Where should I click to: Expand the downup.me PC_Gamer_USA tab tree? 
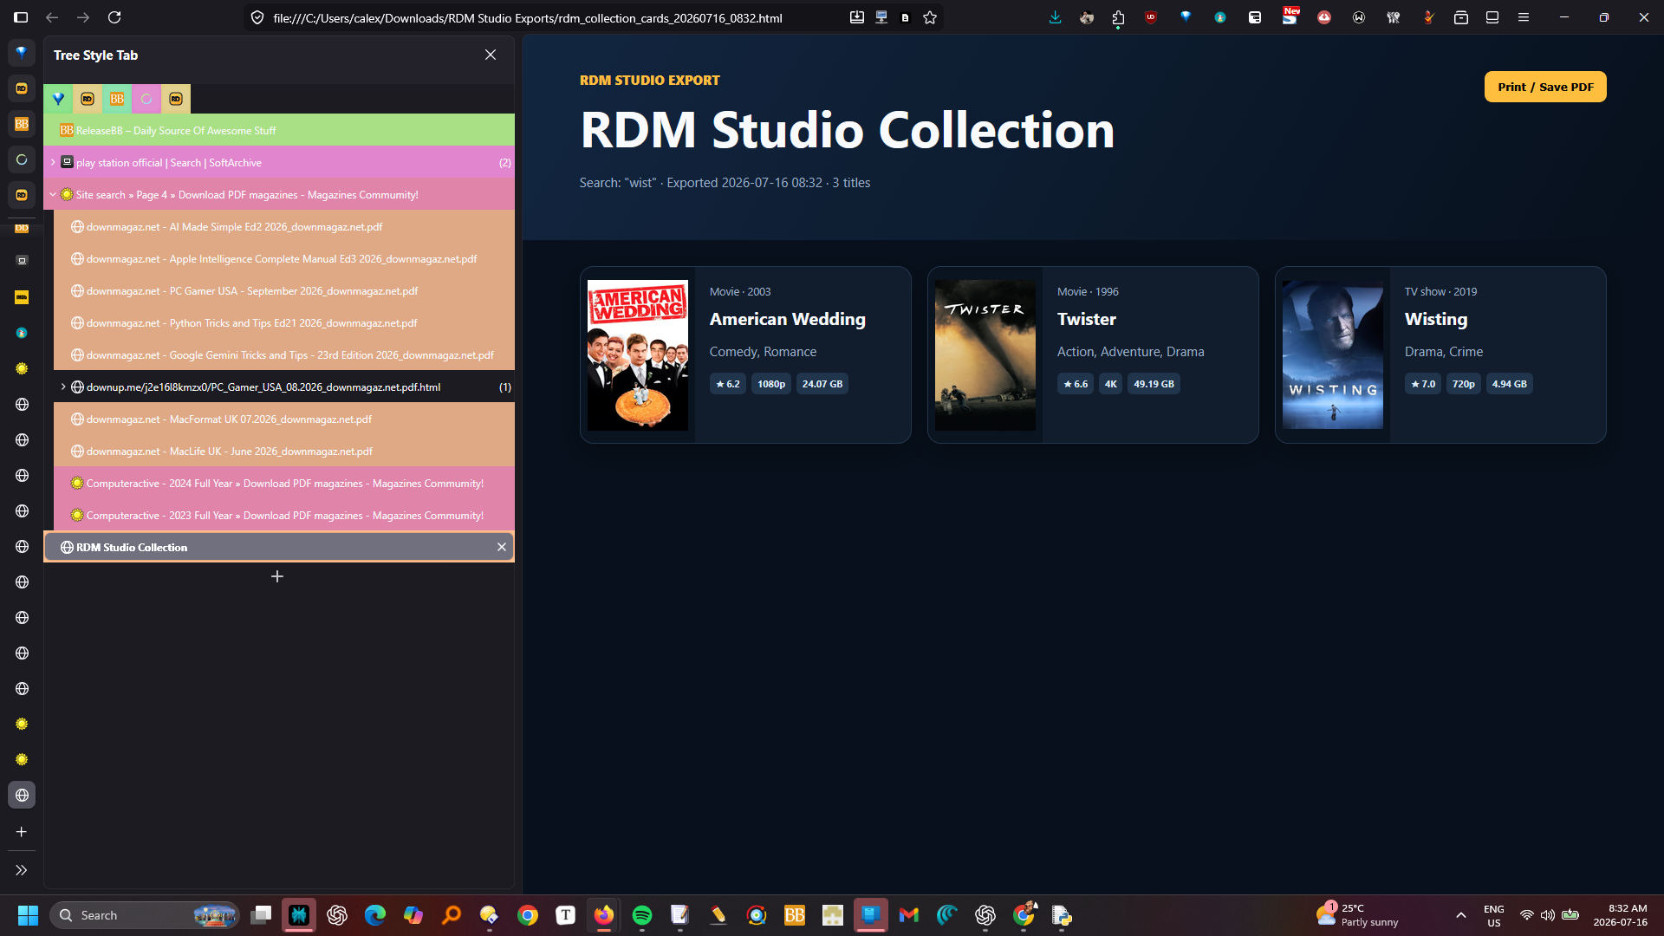coord(63,387)
